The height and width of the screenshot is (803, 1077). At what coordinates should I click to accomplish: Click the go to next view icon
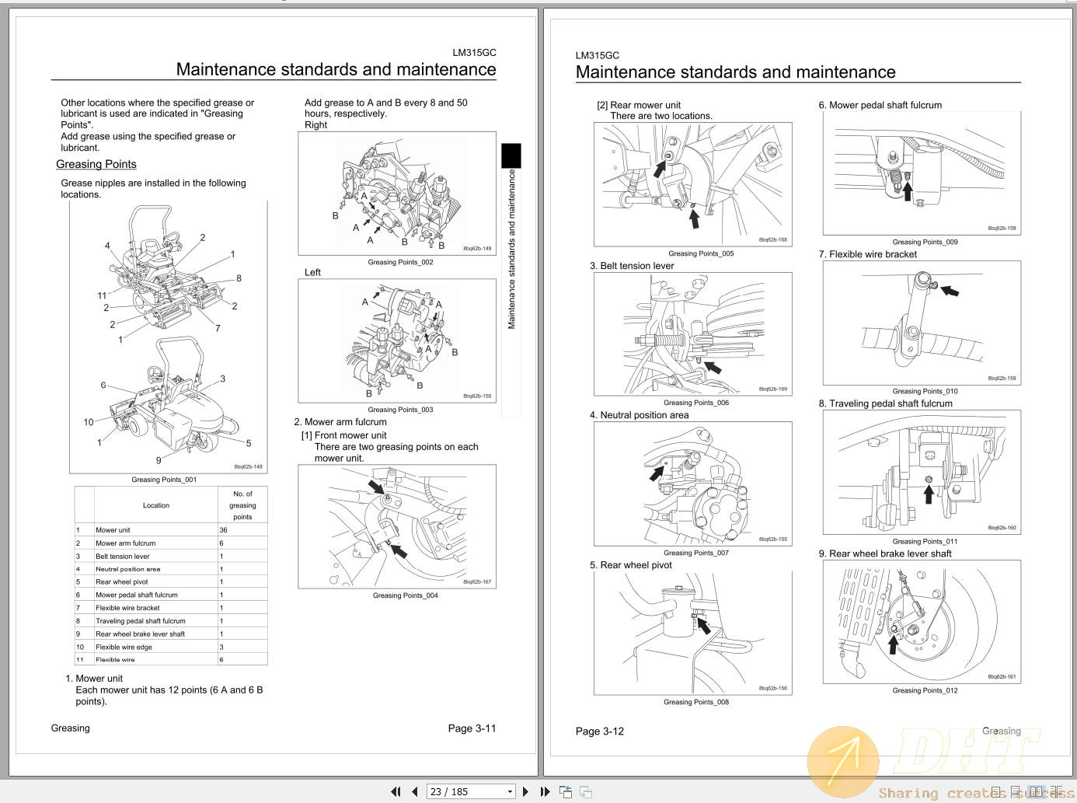tap(585, 791)
